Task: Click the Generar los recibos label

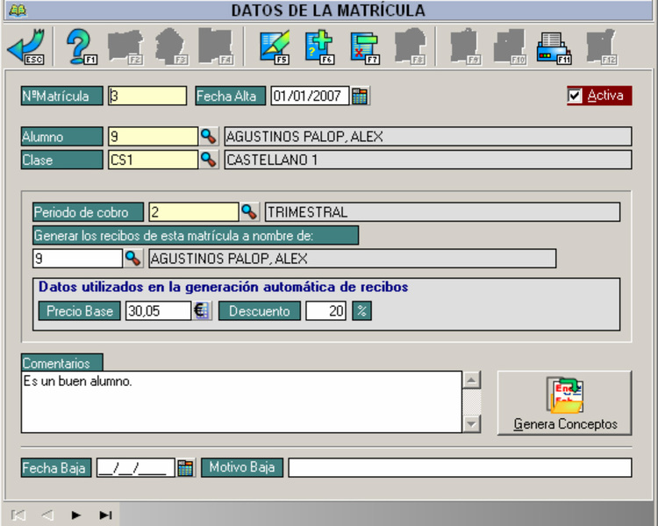Action: click(196, 235)
